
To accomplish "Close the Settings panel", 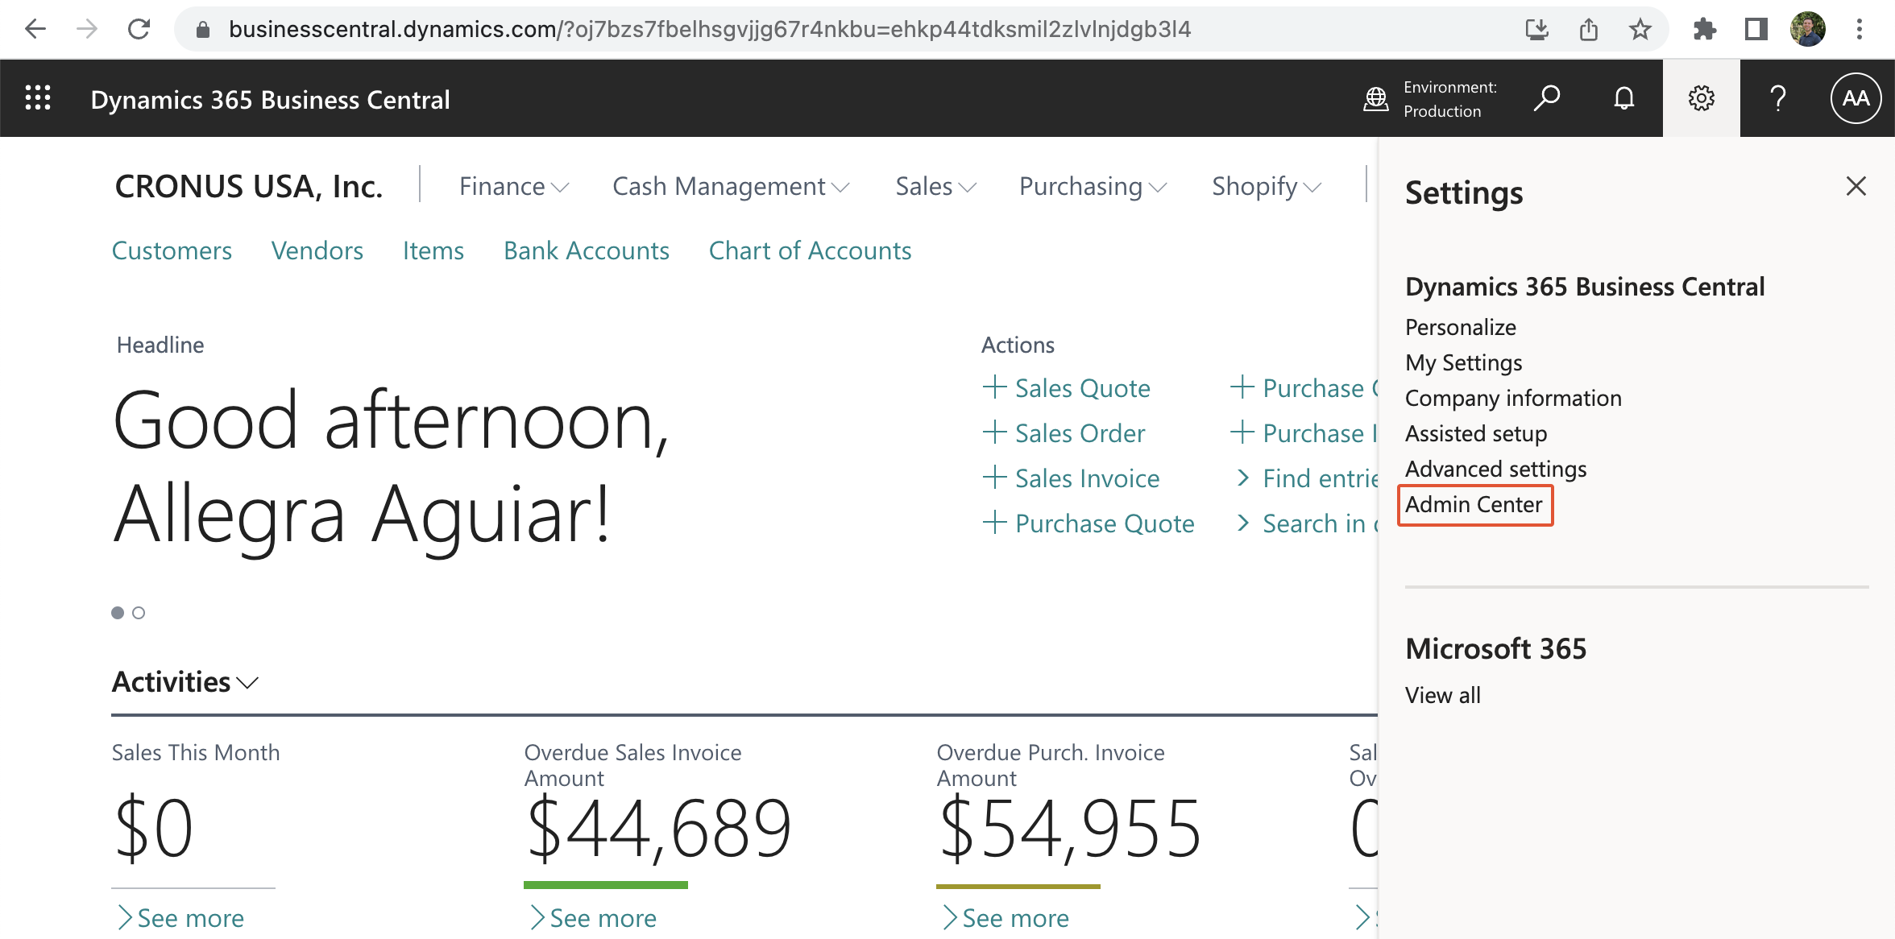I will tap(1856, 187).
